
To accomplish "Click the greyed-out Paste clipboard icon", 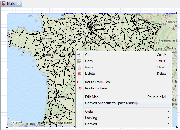I will pos(79,67).
